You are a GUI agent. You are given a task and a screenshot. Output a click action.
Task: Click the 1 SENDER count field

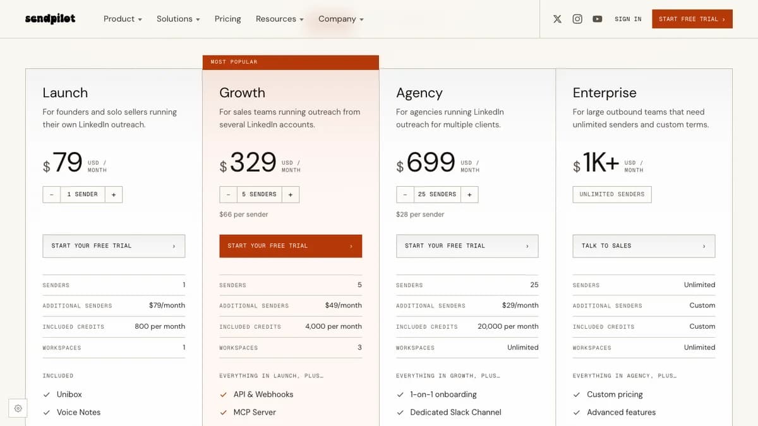click(x=83, y=194)
